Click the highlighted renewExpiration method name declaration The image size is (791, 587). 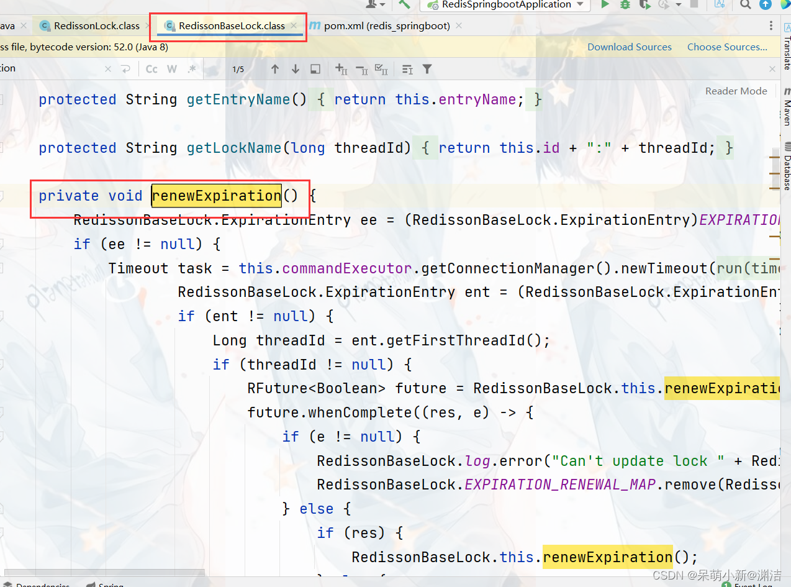[x=217, y=196]
